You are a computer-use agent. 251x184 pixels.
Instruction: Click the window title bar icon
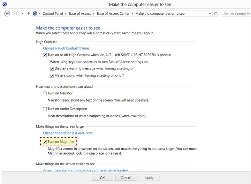click(x=5, y=4)
